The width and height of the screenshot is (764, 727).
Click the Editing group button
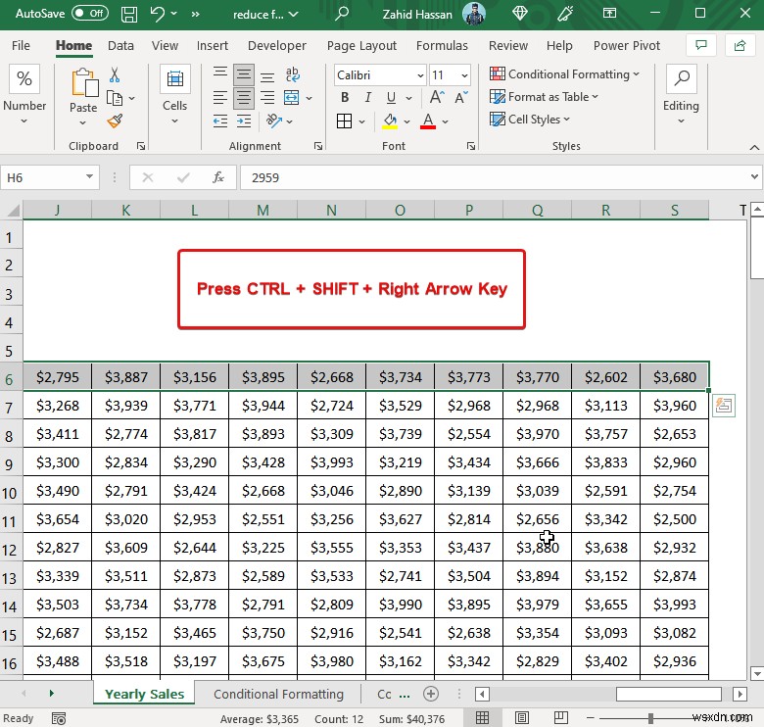click(681, 95)
